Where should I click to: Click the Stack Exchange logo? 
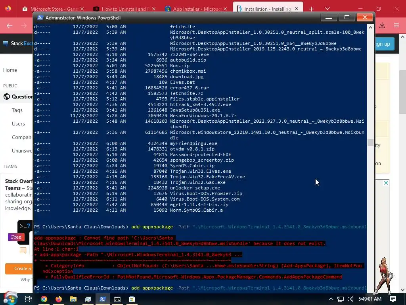point(17,43)
